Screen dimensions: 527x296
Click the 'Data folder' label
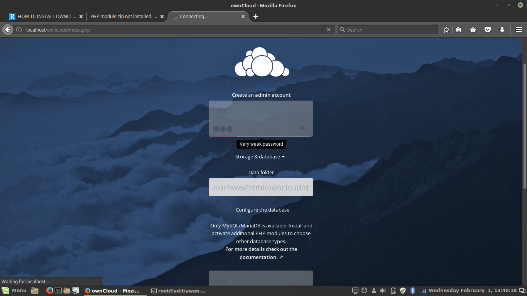[261, 173]
